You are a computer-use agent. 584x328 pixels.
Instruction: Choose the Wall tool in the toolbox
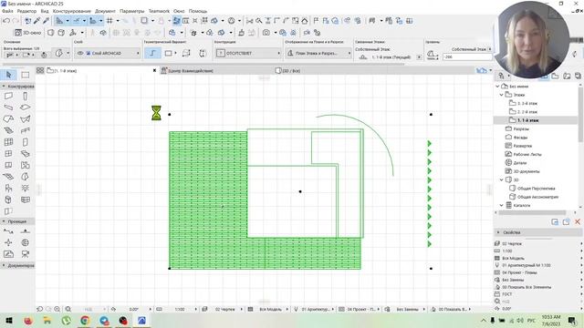pyautogui.click(x=8, y=97)
